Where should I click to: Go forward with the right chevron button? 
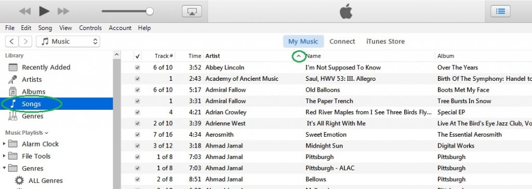[25, 41]
